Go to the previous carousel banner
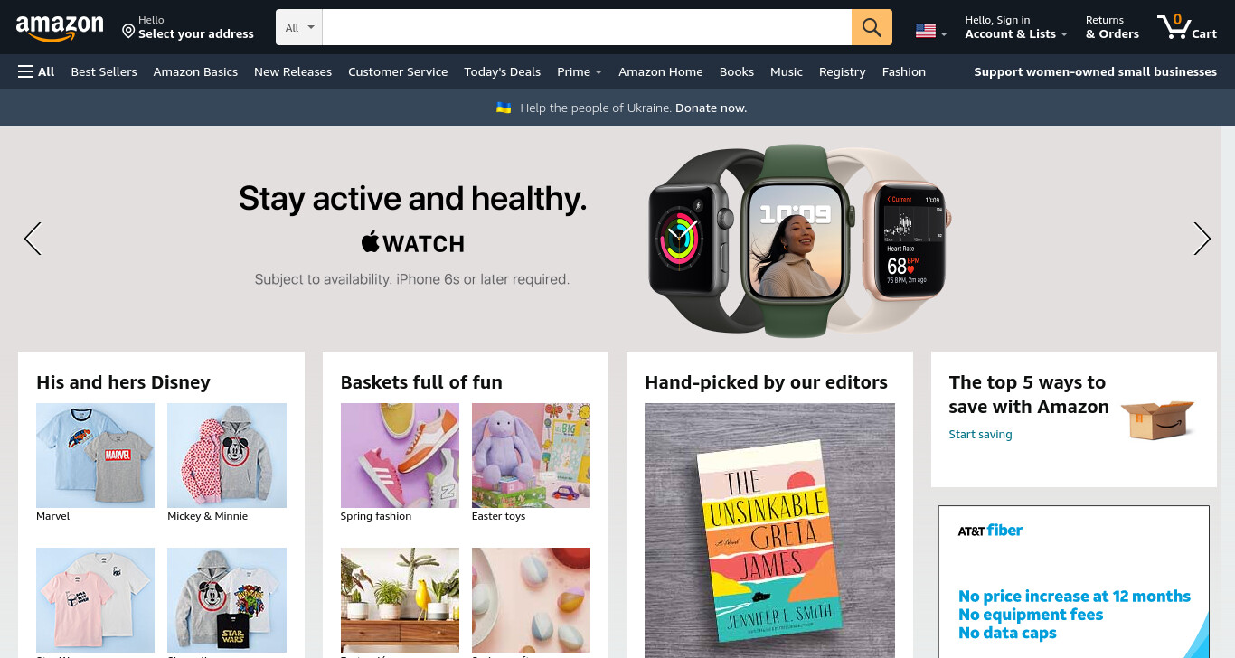This screenshot has width=1235, height=658. [x=33, y=239]
